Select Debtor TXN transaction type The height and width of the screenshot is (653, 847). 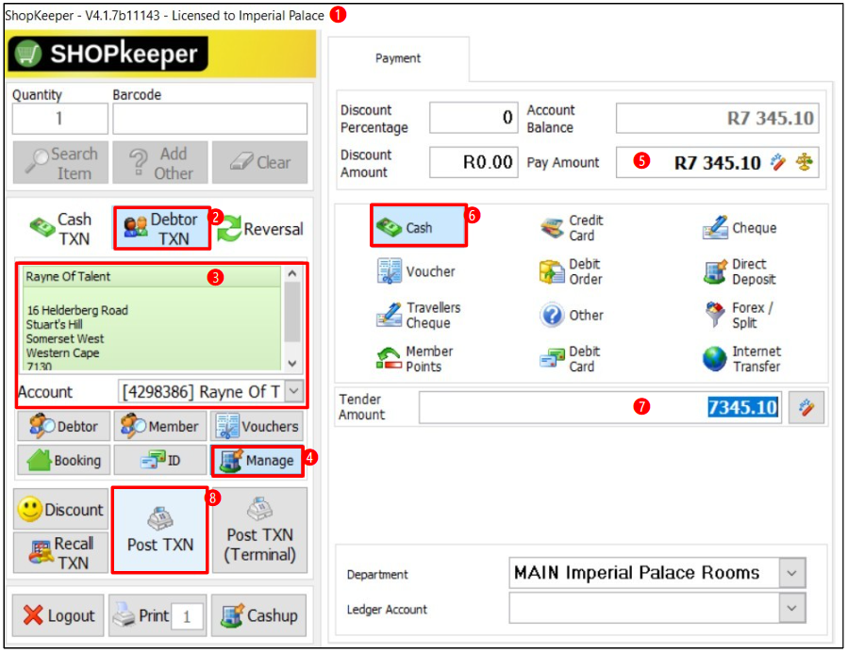[x=161, y=228]
